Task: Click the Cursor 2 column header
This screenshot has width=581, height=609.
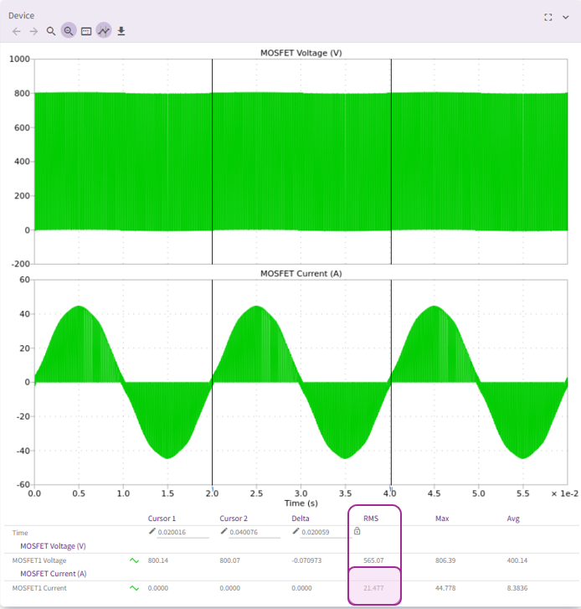Action: coord(234,519)
